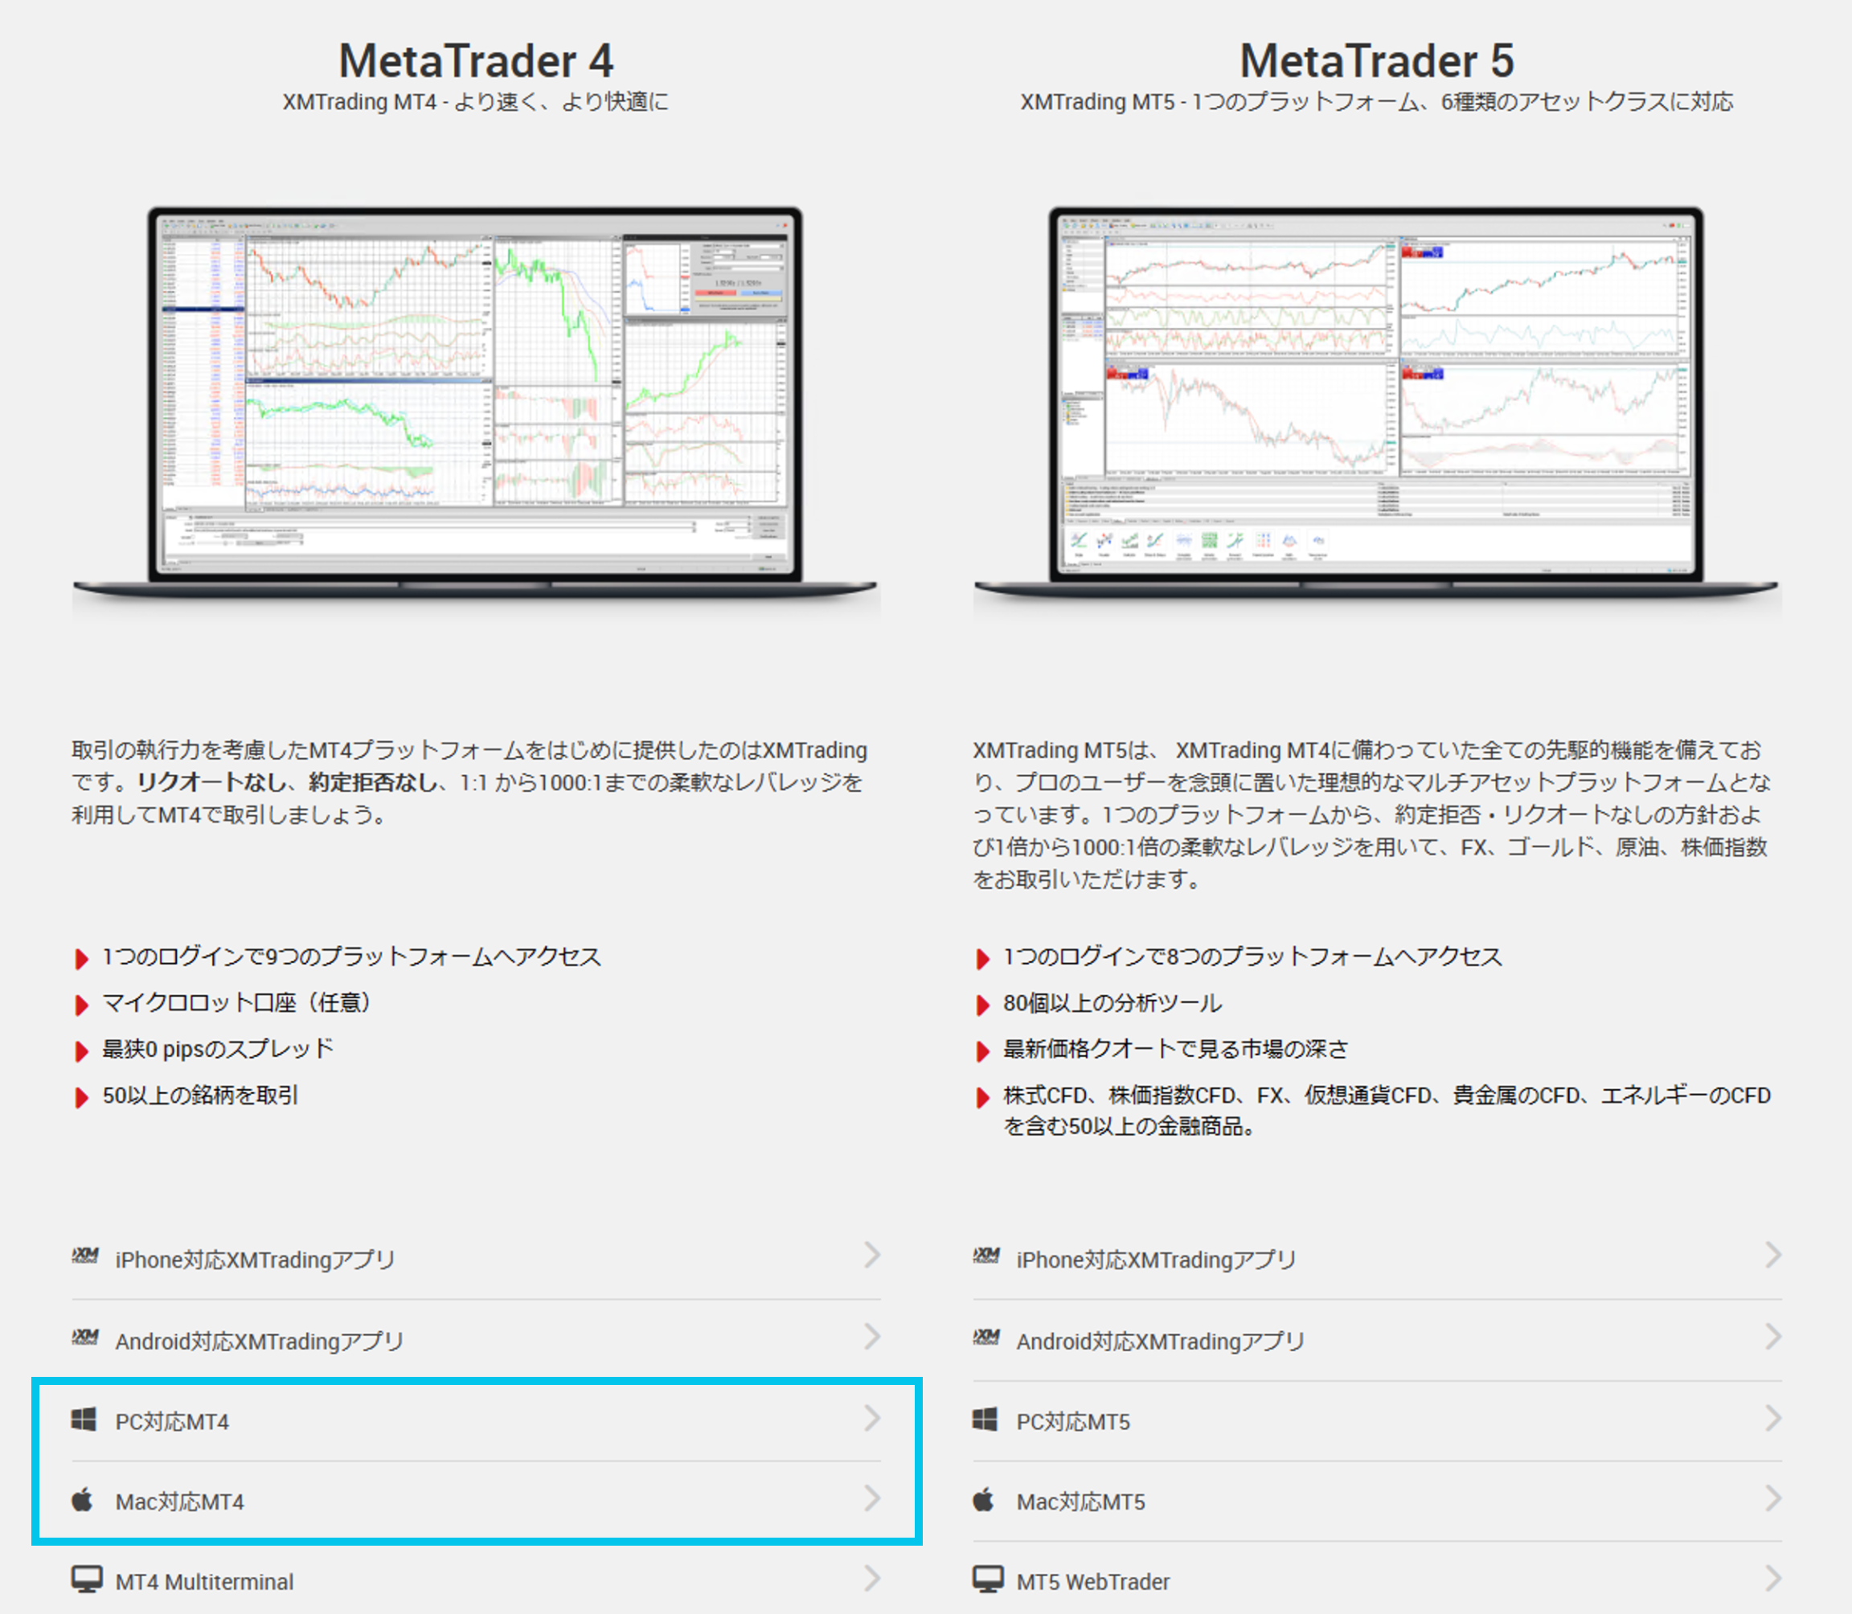Click monitor icon beside MT4 Multiterminal

point(87,1579)
